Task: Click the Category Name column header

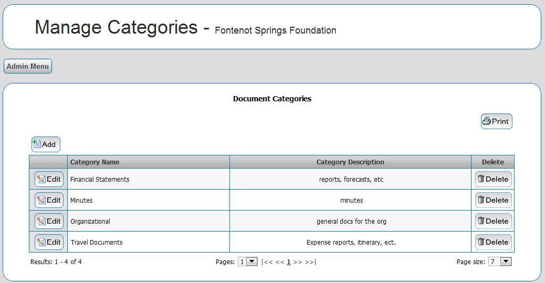Action: 95,162
